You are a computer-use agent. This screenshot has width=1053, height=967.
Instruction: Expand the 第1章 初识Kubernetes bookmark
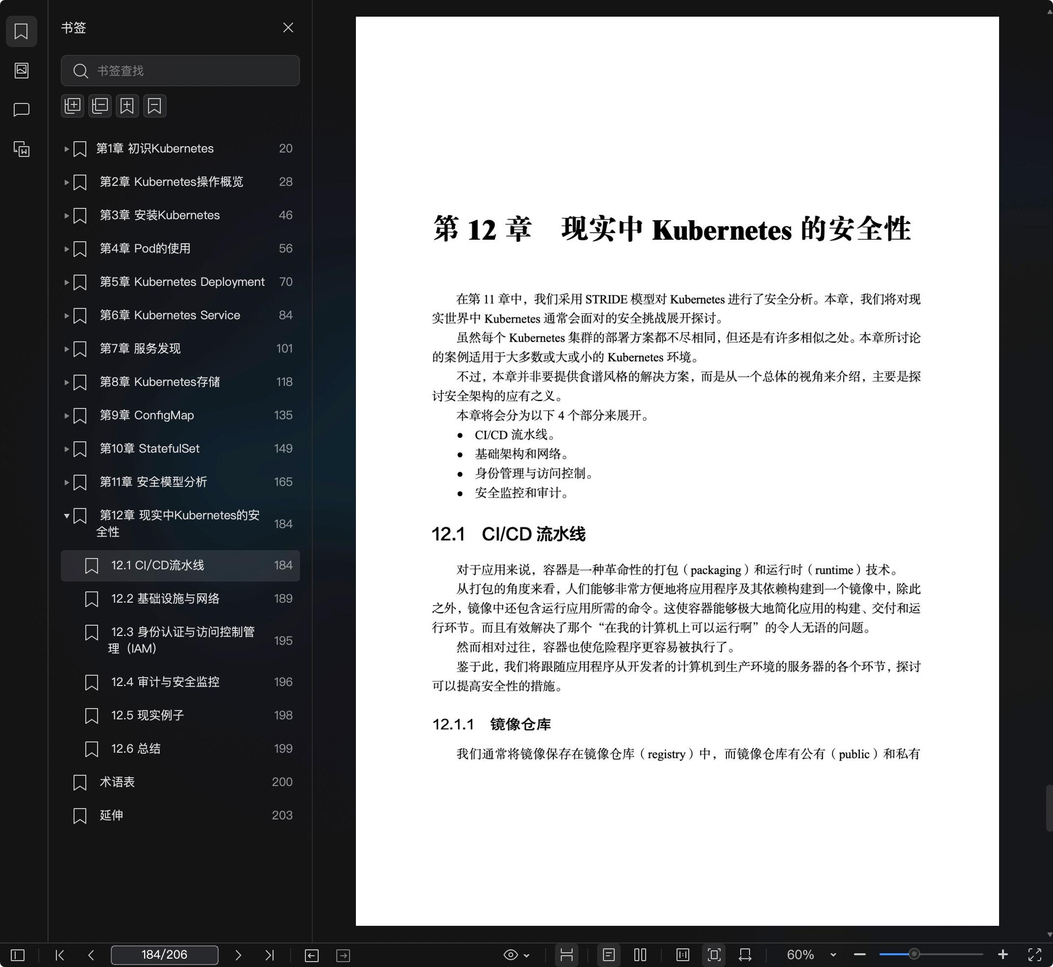pyautogui.click(x=67, y=149)
